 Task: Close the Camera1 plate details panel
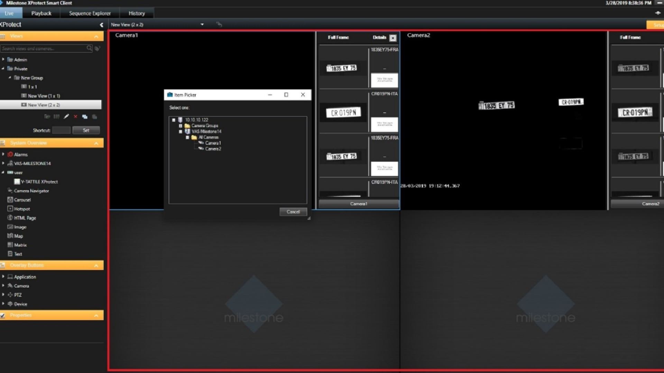(393, 38)
